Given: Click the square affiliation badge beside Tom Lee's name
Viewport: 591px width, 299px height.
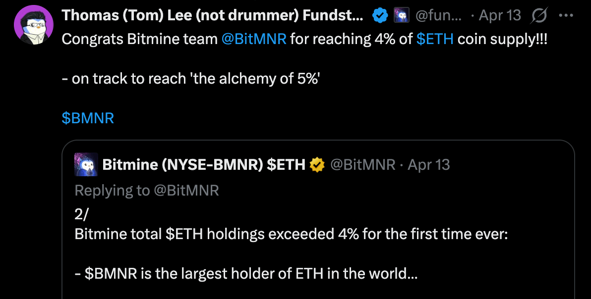Looking at the screenshot, I should [x=402, y=15].
